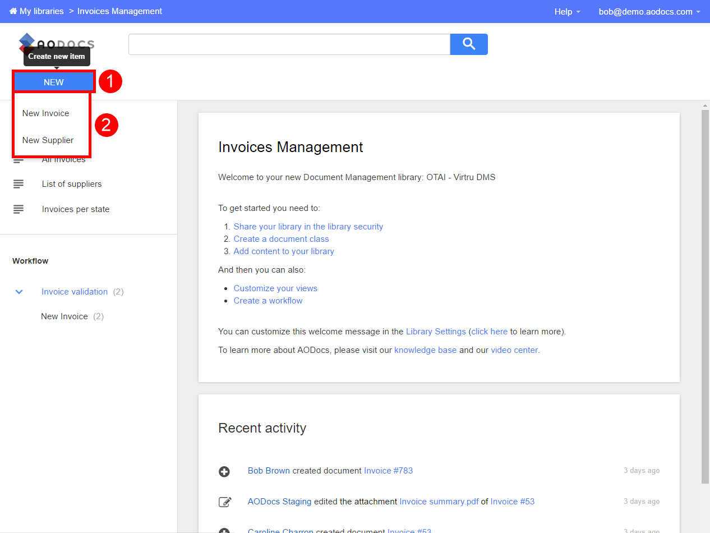
Task: Click the page vertical scrollbar
Action: pyautogui.click(x=705, y=296)
